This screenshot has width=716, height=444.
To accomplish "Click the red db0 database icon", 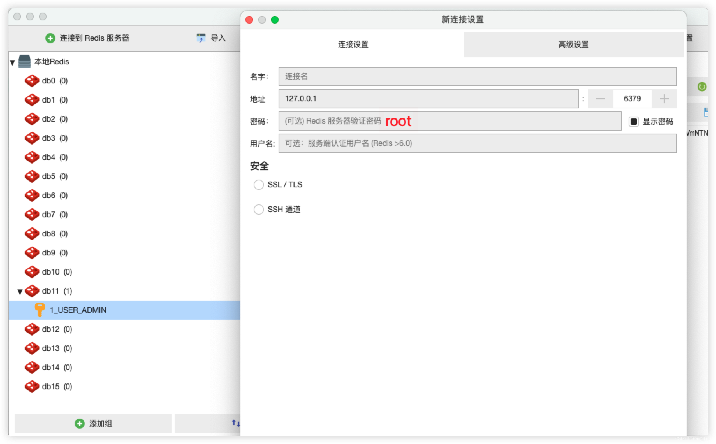I will click(32, 81).
